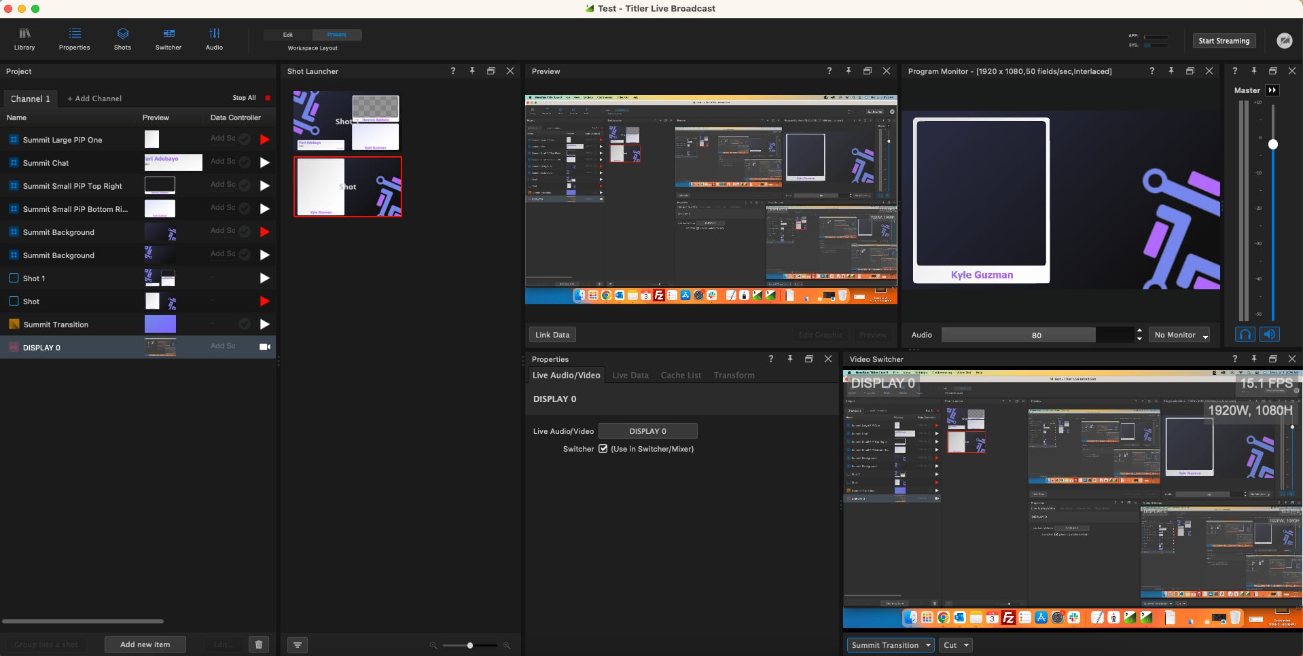Adjust the Shot Launcher zoom slider

[x=470, y=645]
